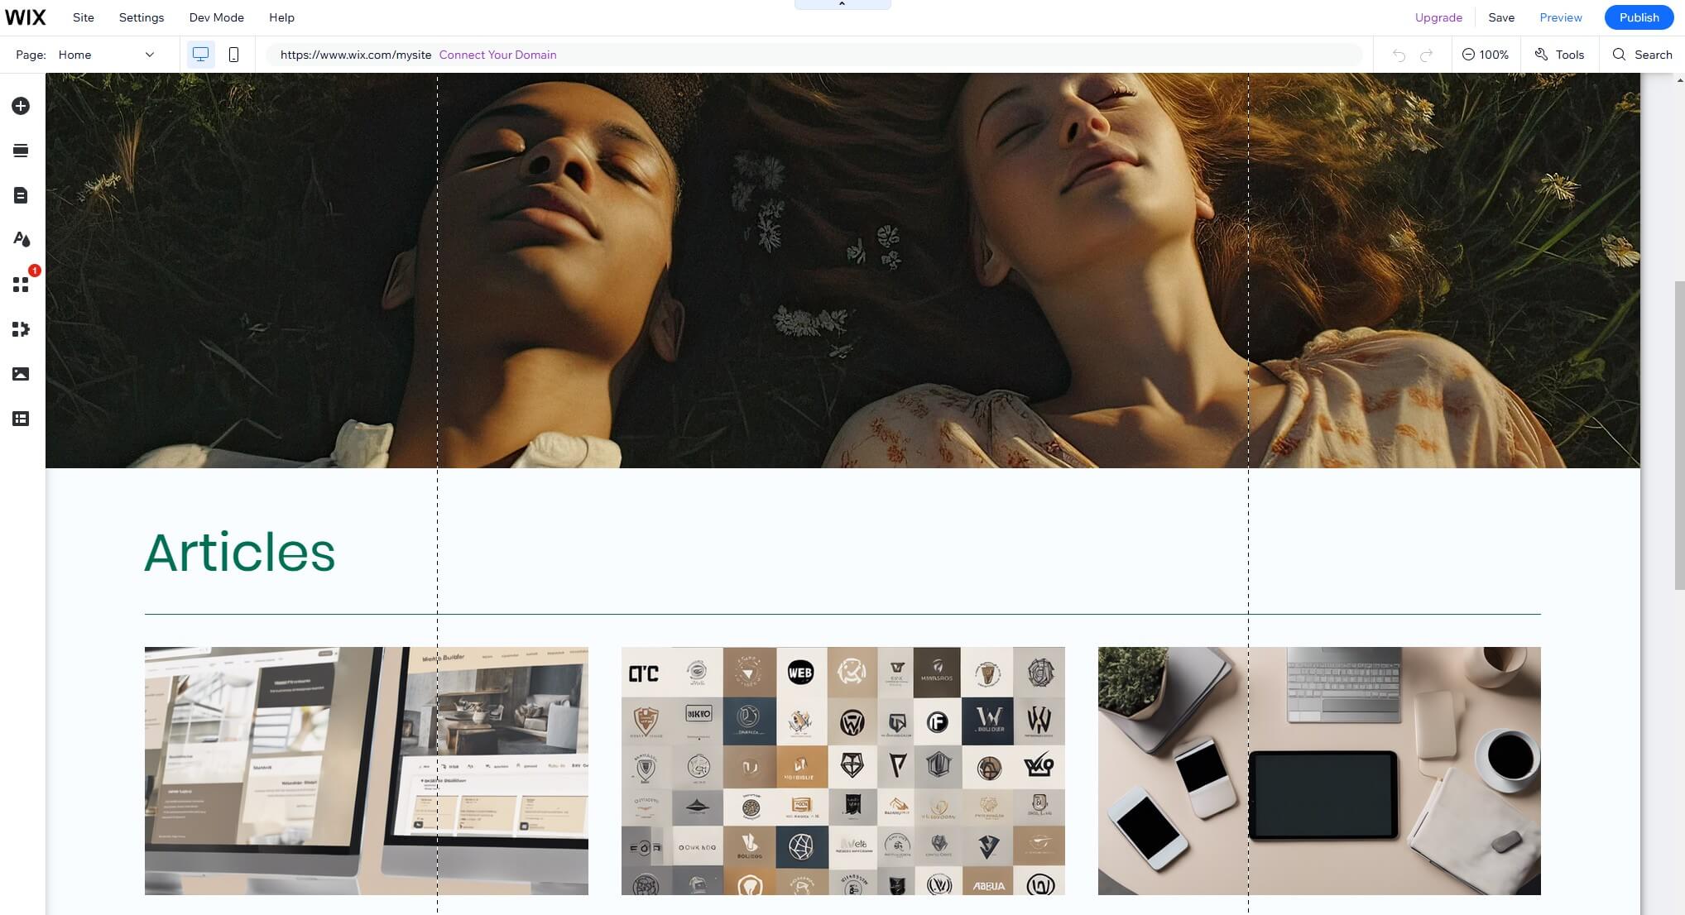
Task: Select the devices on desk article image
Action: point(1319,771)
